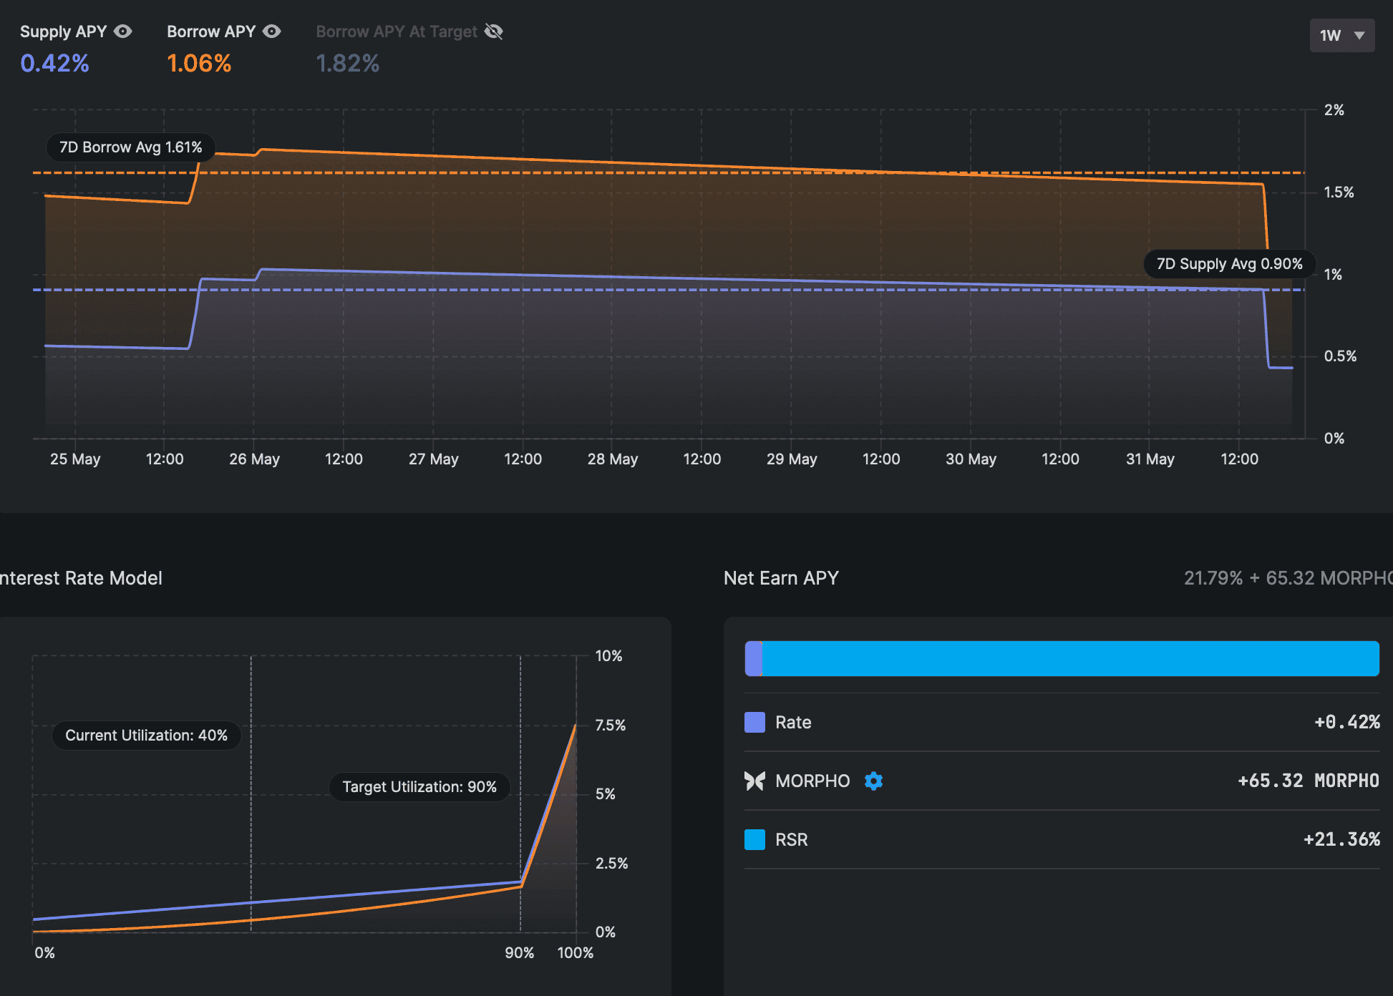Image resolution: width=1393 pixels, height=996 pixels.
Task: Click the 7D Supply Avg 0.90% label
Action: pos(1229,264)
